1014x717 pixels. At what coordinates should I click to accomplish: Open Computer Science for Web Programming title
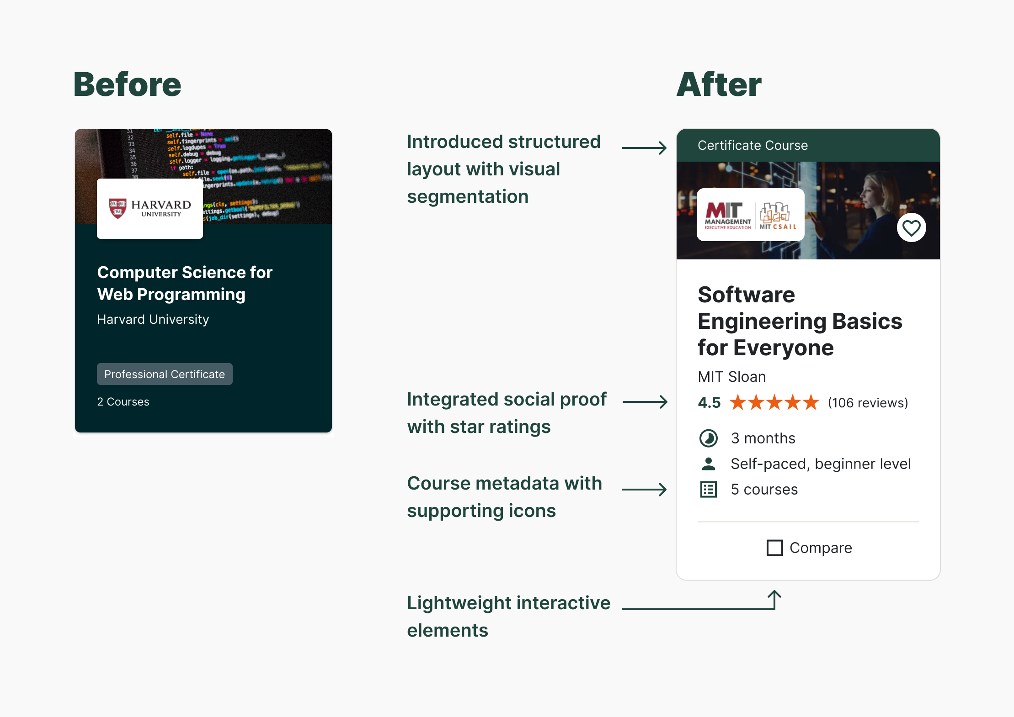click(185, 283)
